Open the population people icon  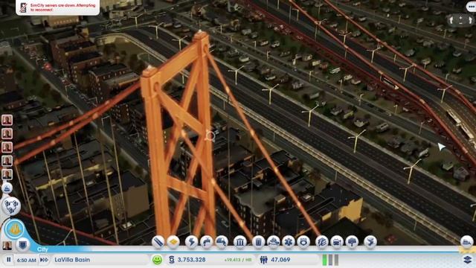coord(264,260)
